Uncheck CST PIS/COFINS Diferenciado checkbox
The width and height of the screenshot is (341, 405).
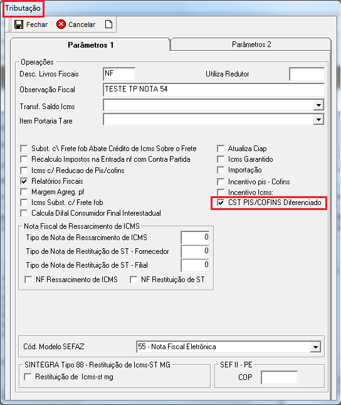click(x=221, y=202)
